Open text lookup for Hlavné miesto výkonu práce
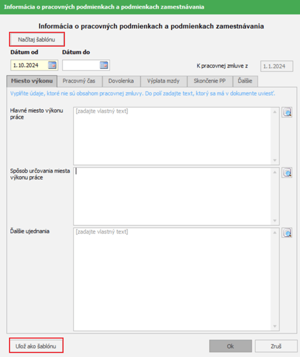The height and width of the screenshot is (357, 300). [287, 112]
